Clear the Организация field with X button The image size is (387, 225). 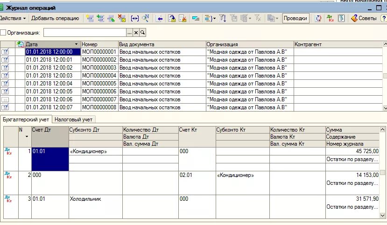click(136, 32)
